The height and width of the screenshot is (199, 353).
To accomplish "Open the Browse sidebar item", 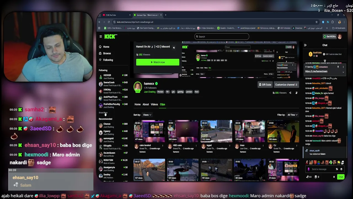I will (105, 53).
